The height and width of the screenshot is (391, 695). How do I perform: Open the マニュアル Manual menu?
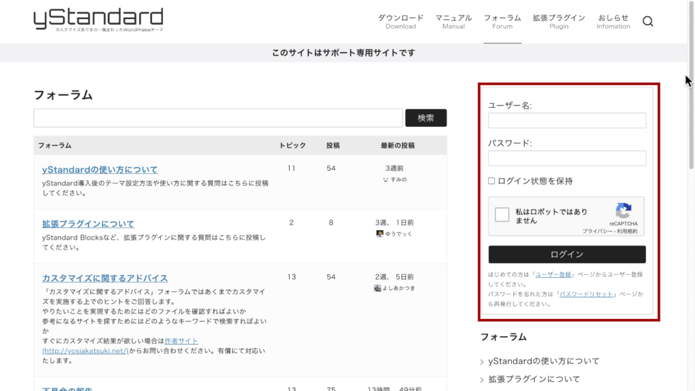(x=453, y=21)
